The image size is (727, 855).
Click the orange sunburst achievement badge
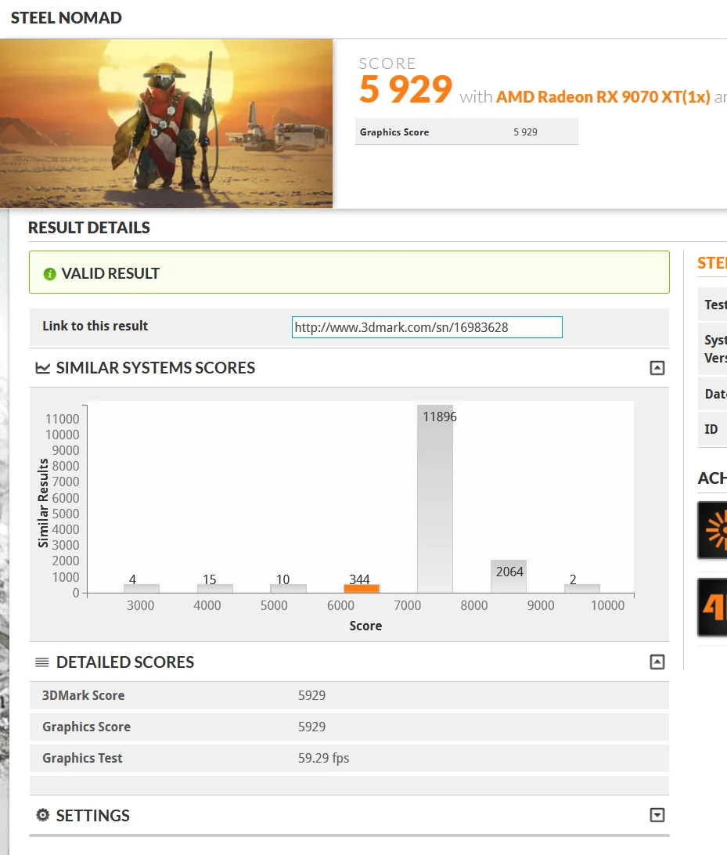tap(713, 529)
